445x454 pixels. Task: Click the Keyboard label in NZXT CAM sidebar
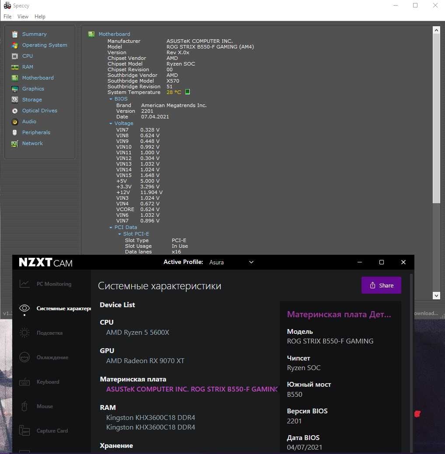[48, 382]
